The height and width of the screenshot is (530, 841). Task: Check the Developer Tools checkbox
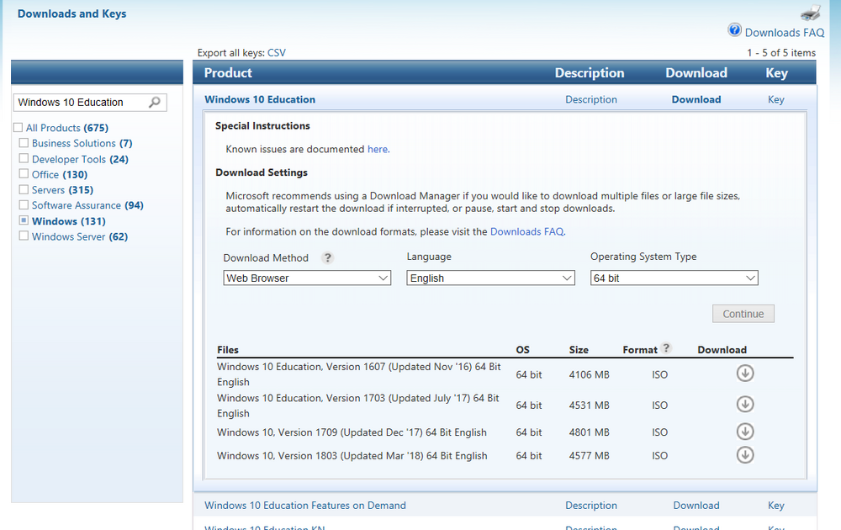pos(24,158)
